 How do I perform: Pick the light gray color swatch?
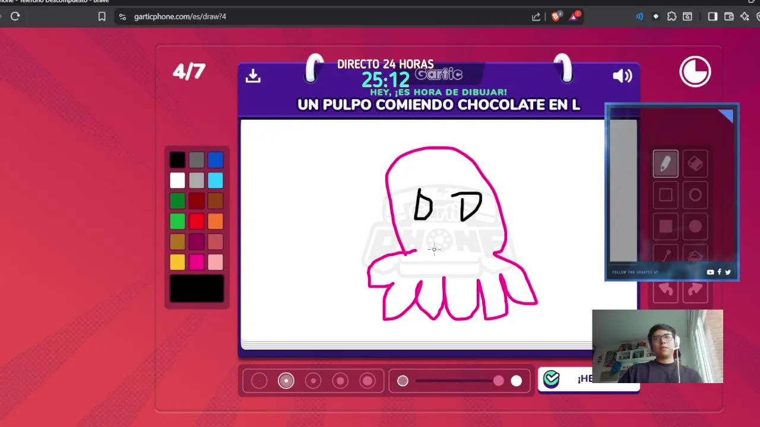tap(197, 180)
